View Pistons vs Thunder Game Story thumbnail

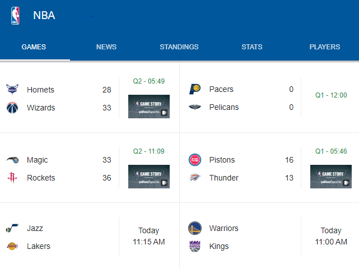330,176
